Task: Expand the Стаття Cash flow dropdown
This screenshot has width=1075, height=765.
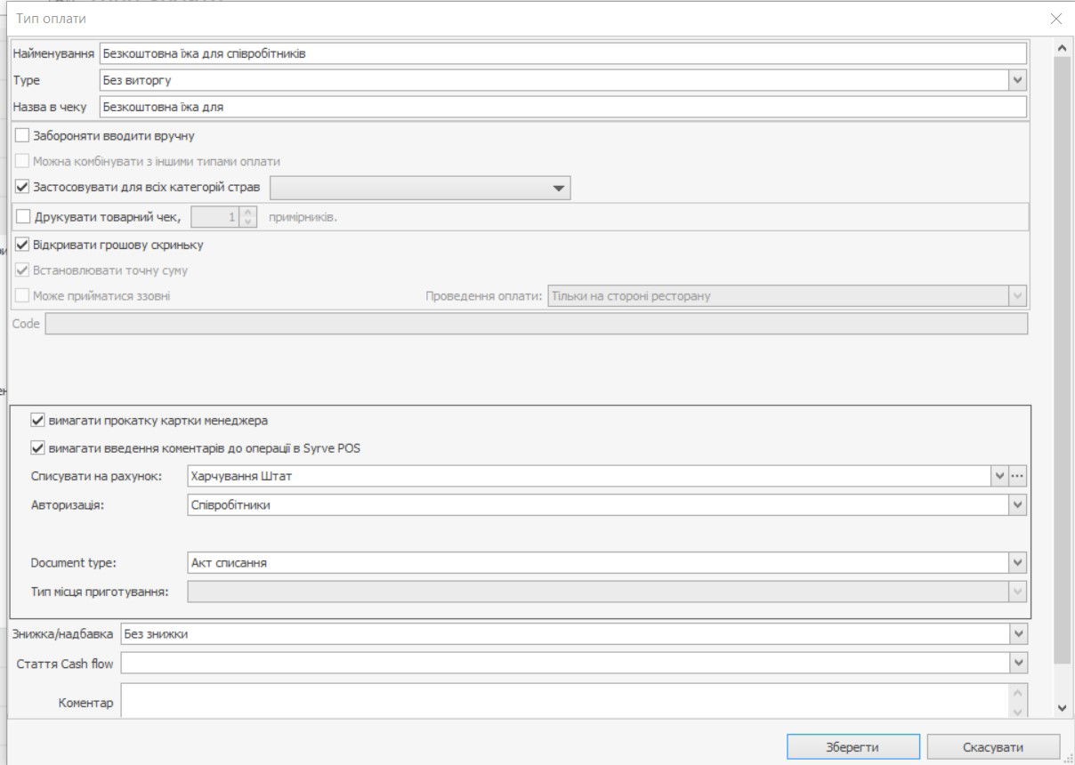Action: pos(1018,664)
